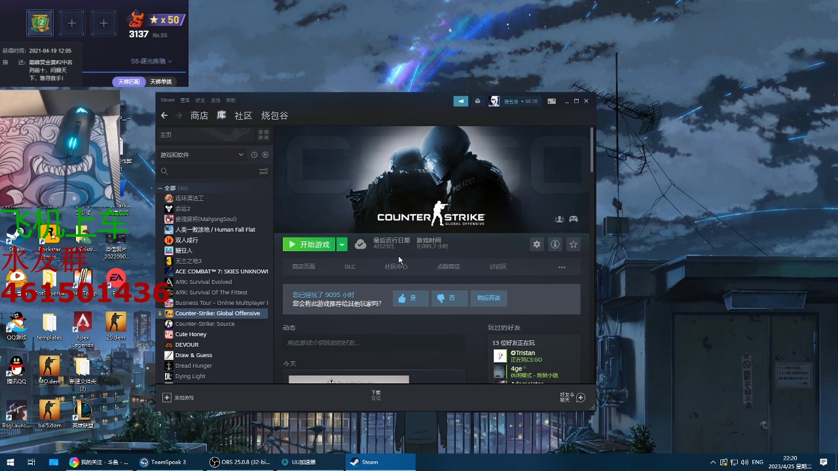This screenshot has width=838, height=471.
Task: Click the cloud sync status icon
Action: [360, 244]
